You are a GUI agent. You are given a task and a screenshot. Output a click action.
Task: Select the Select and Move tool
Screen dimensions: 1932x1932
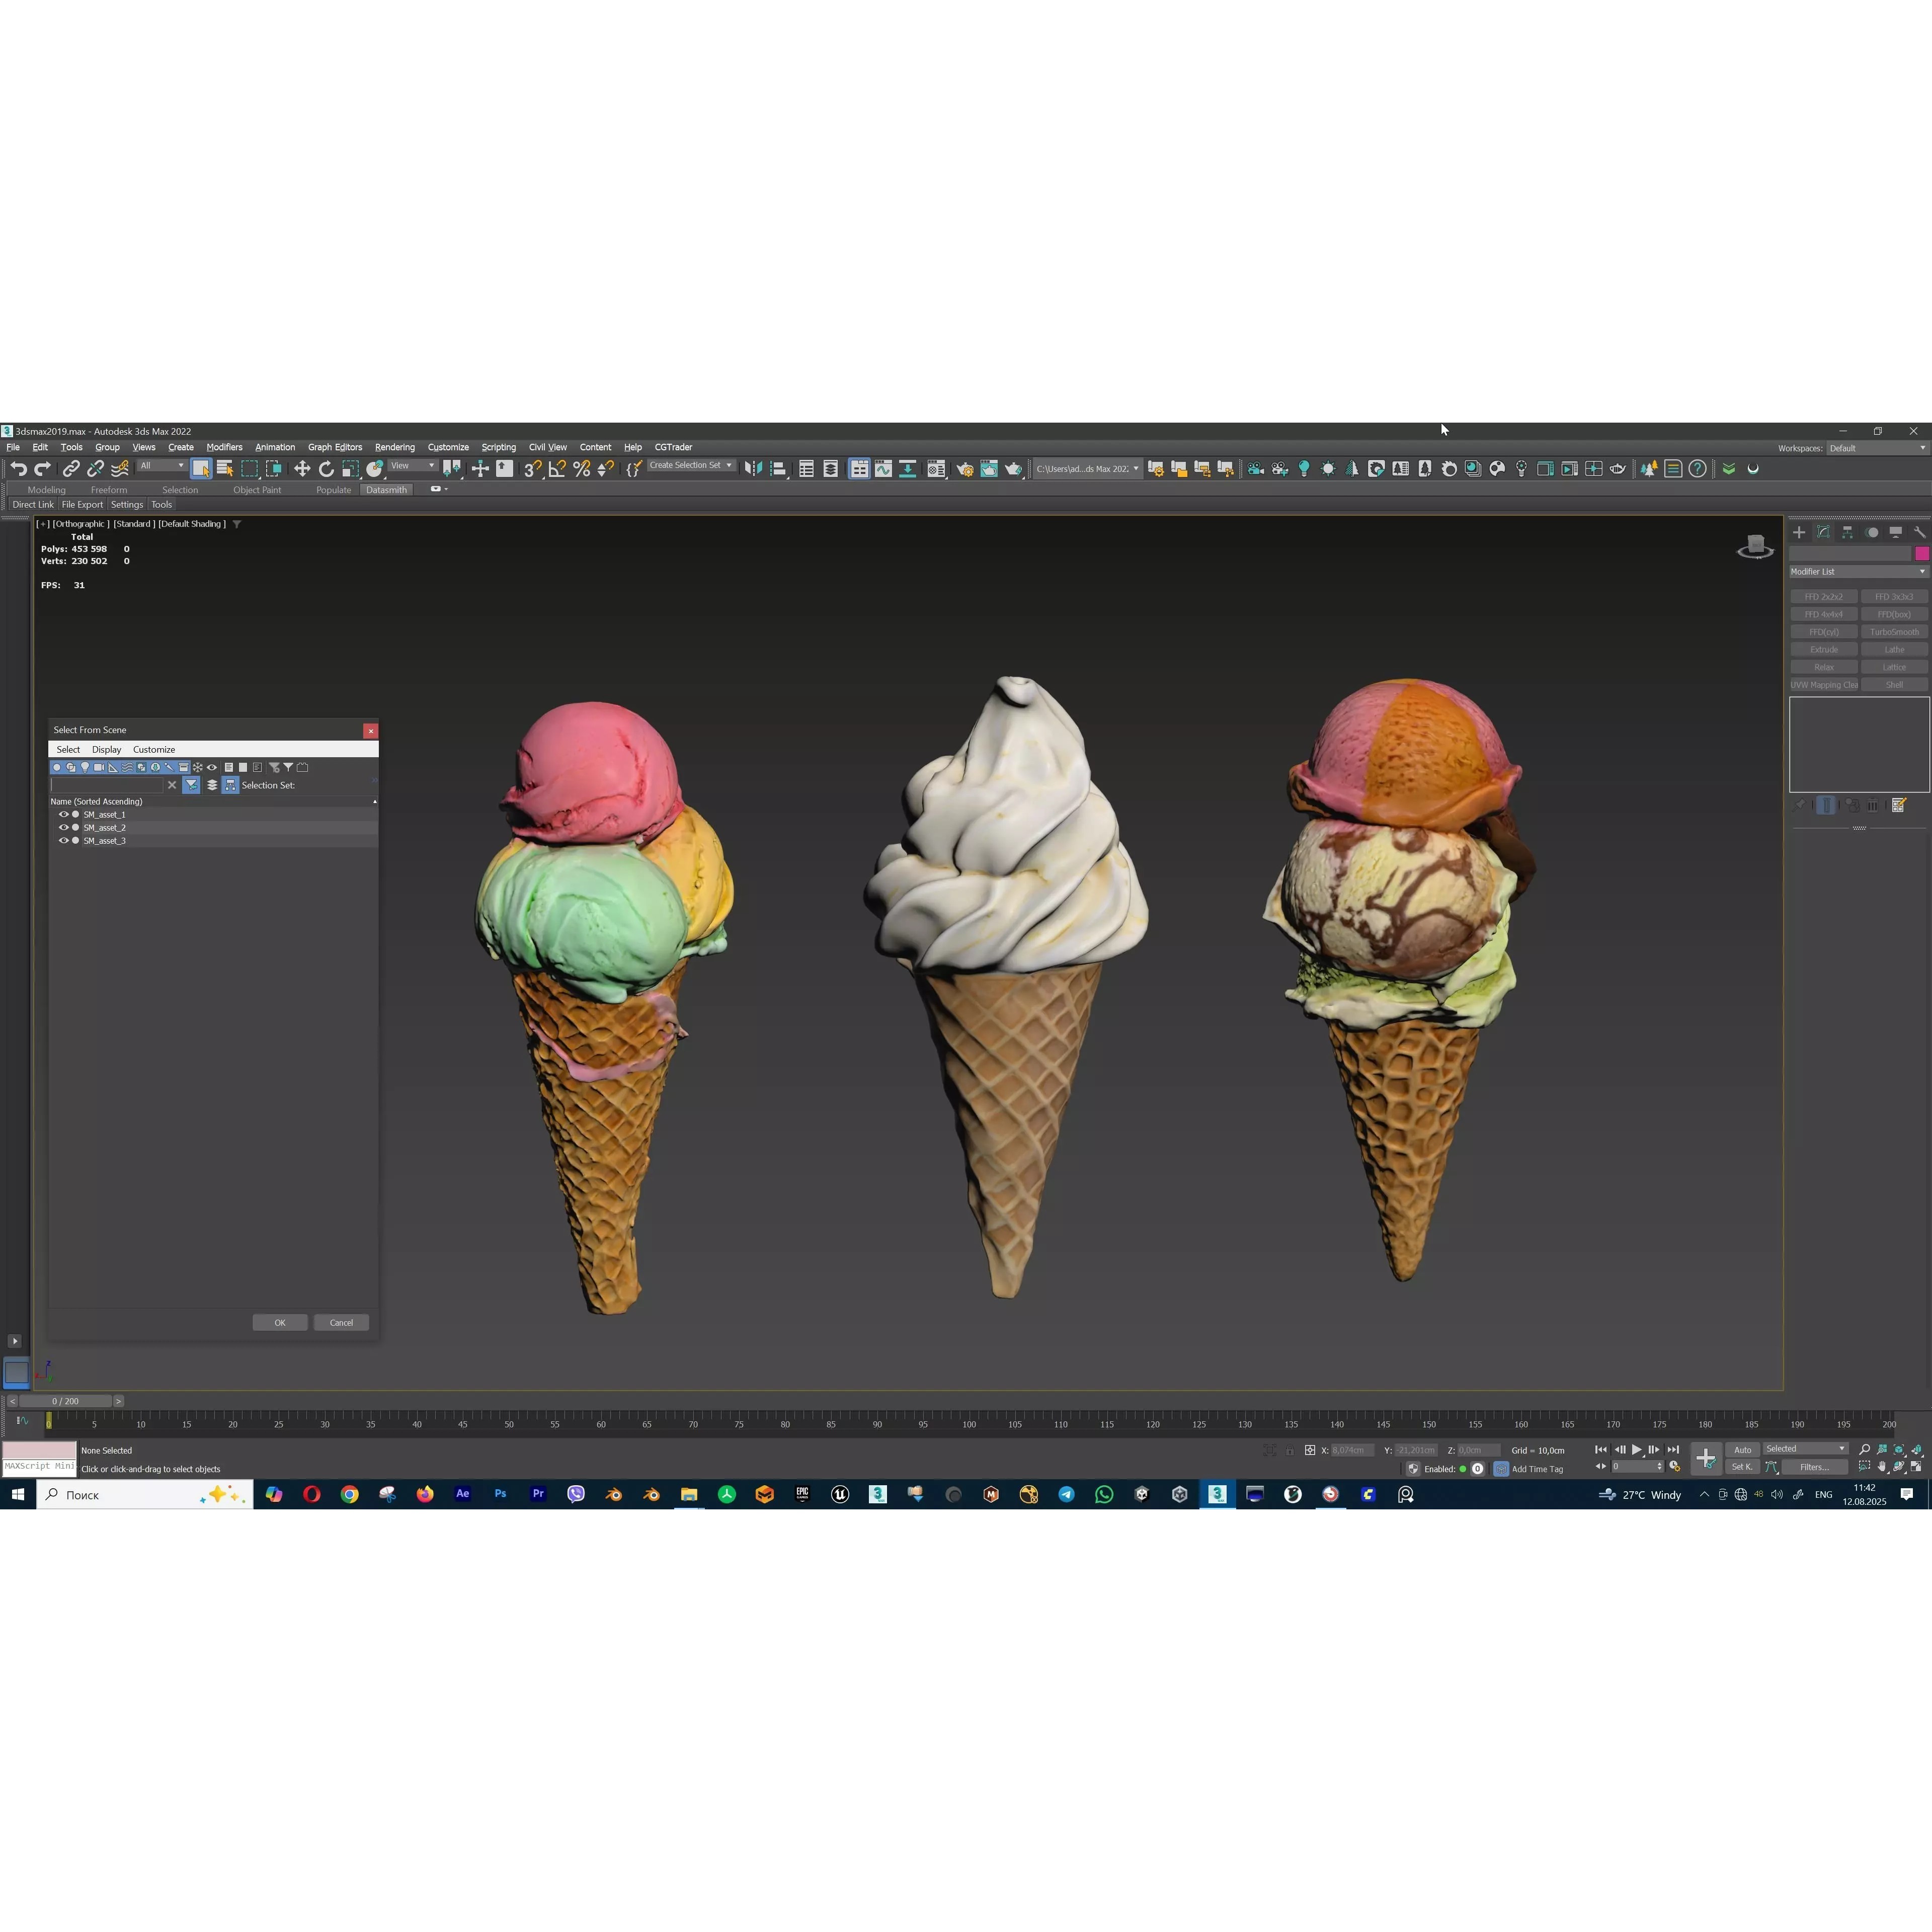[x=302, y=468]
